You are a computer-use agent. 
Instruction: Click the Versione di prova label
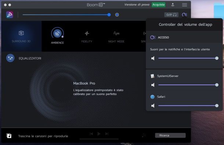pos(137,4)
